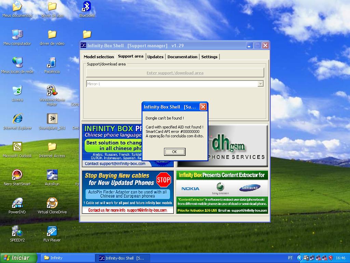Minimize the Infinity-Box Shell window
The image size is (350, 263).
click(x=249, y=46)
